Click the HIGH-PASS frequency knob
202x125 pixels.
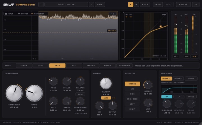(167, 104)
